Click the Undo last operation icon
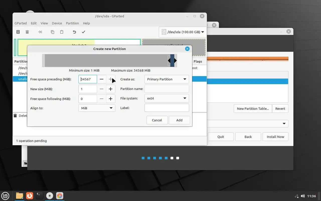 click(74, 32)
